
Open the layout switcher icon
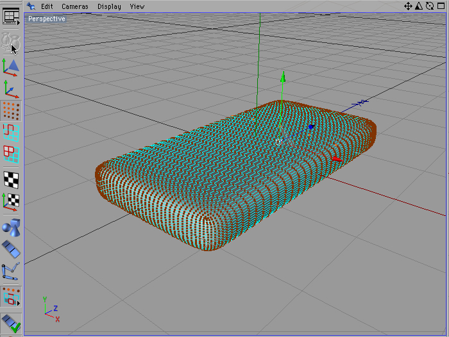pos(11,16)
